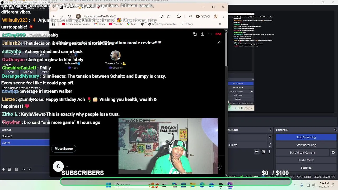Click the red End button for the Space
Image resolution: width=338 pixels, height=190 pixels.
point(218,34)
